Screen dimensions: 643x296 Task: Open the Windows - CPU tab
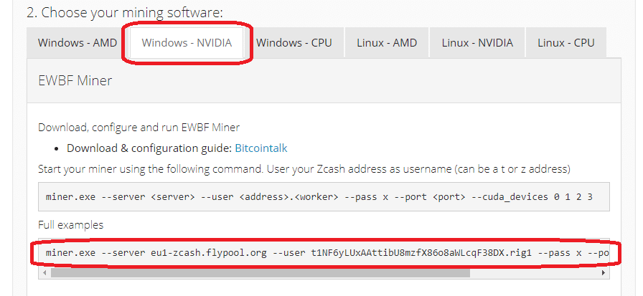[x=294, y=43]
